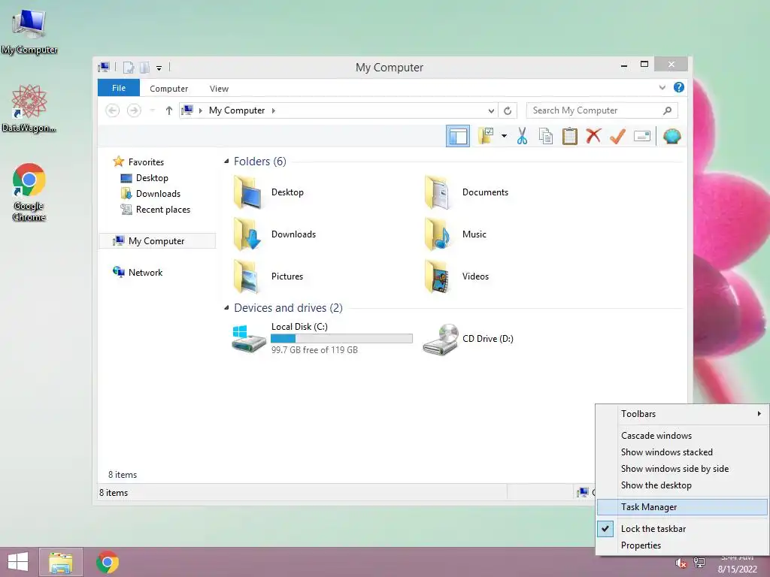The width and height of the screenshot is (770, 577).
Task: Click the shell icon in toolbar
Action: point(671,136)
